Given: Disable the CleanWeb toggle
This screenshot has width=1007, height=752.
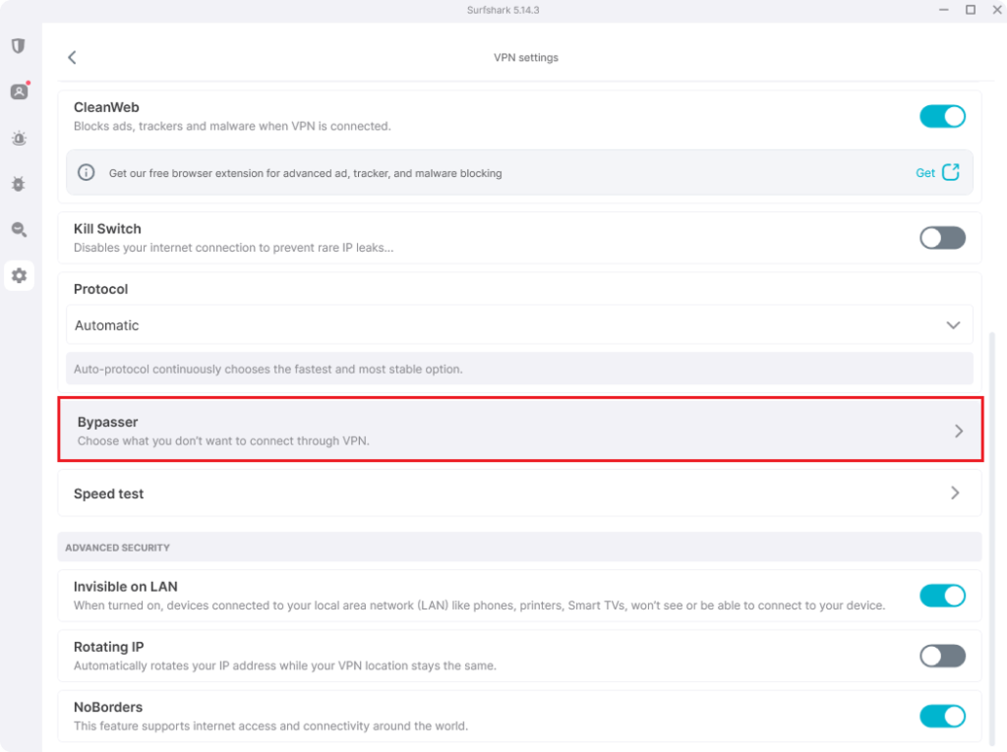Looking at the screenshot, I should [942, 116].
